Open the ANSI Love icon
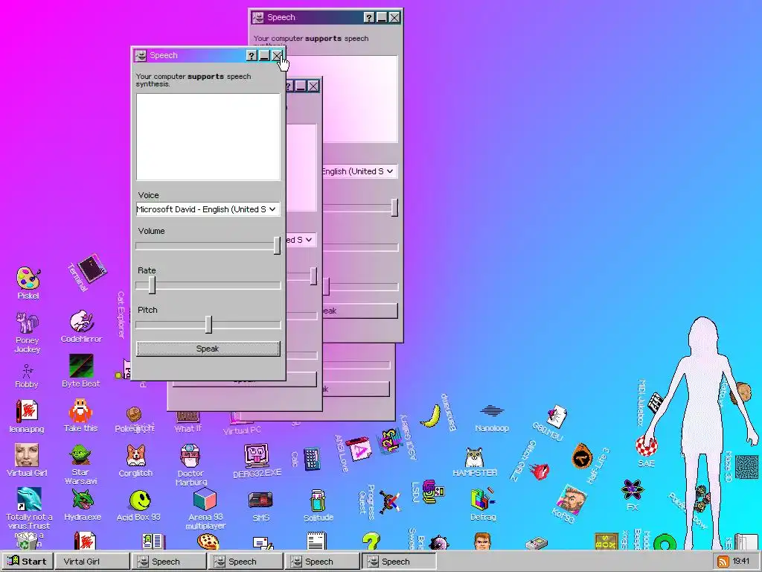This screenshot has height=572, width=762. [359, 450]
